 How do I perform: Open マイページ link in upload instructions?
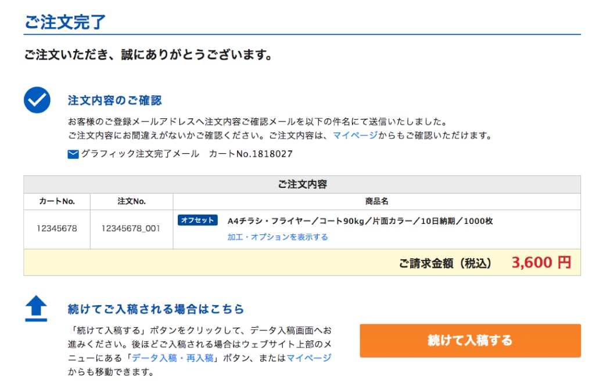[x=309, y=358]
